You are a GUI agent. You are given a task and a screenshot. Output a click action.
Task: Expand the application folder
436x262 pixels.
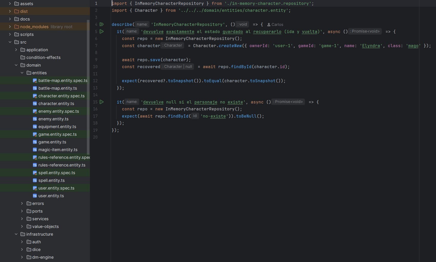pyautogui.click(x=16, y=50)
